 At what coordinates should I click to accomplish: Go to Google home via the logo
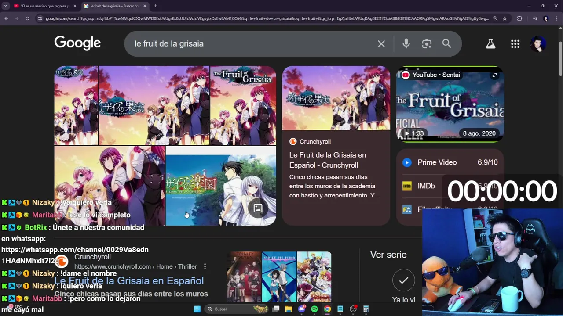tap(77, 43)
